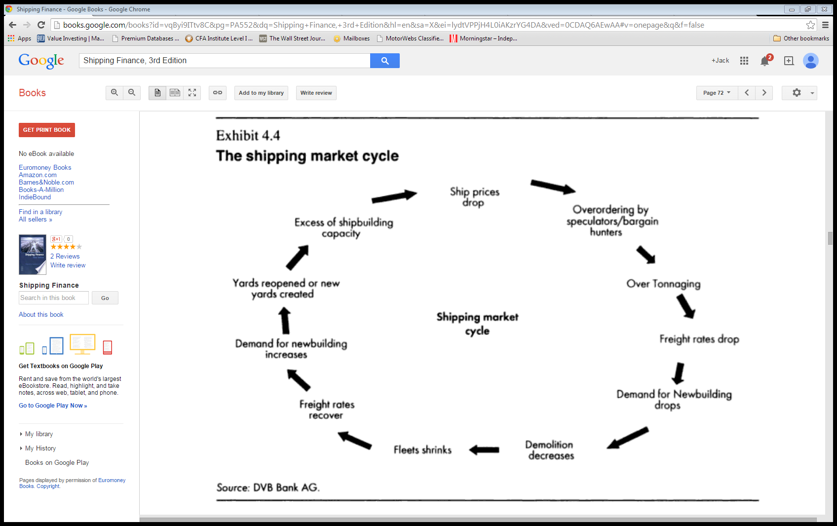The image size is (837, 526).
Task: Click inside the Search in this book field
Action: pyautogui.click(x=53, y=298)
